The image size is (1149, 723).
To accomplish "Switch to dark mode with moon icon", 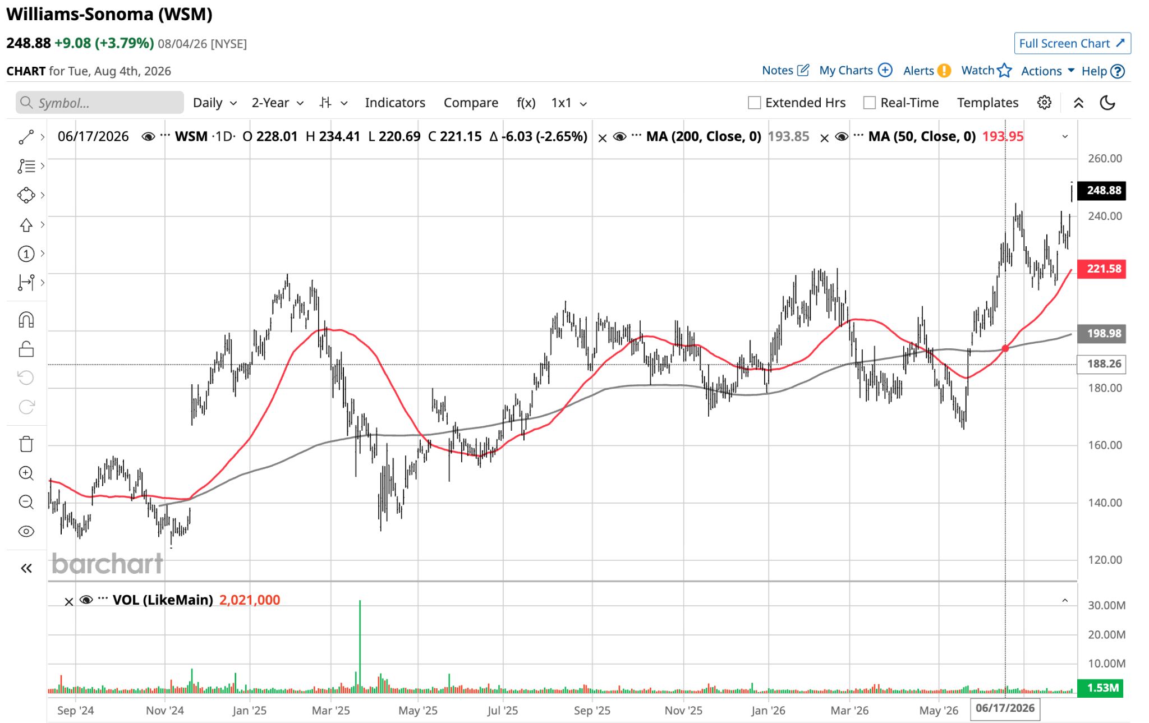I will [x=1107, y=103].
